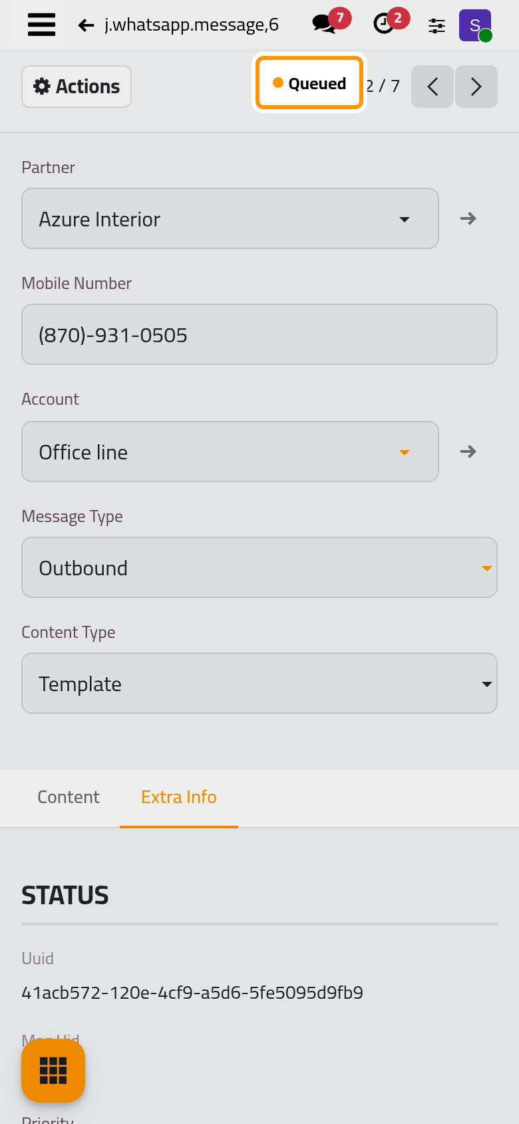Click the Actions gear button
519x1124 pixels.
click(77, 87)
